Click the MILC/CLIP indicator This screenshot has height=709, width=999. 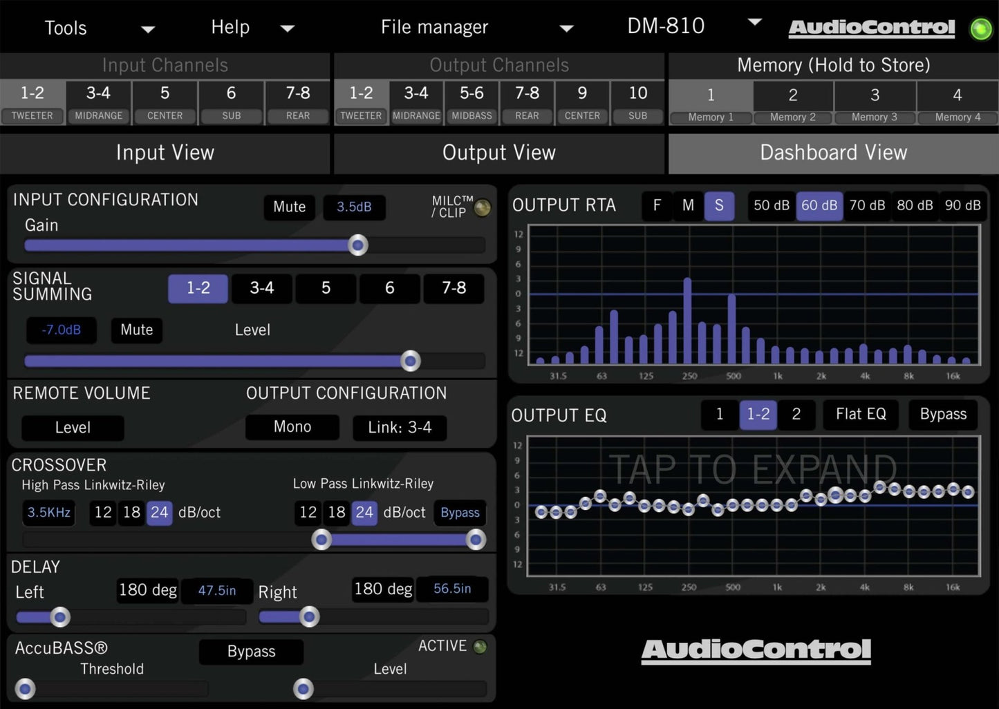pos(482,207)
